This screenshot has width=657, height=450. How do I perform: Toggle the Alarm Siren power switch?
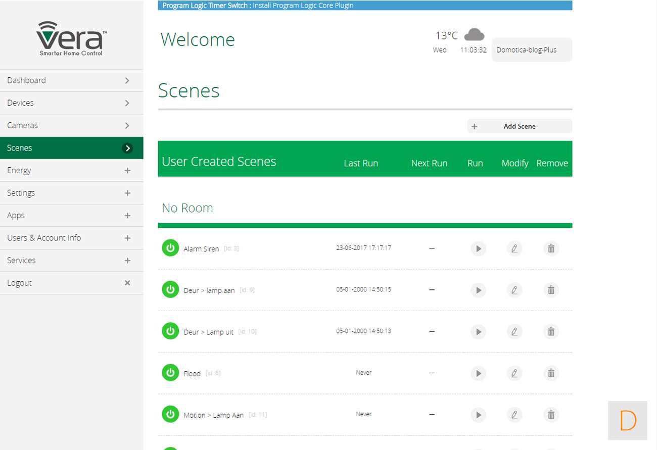[x=170, y=248]
